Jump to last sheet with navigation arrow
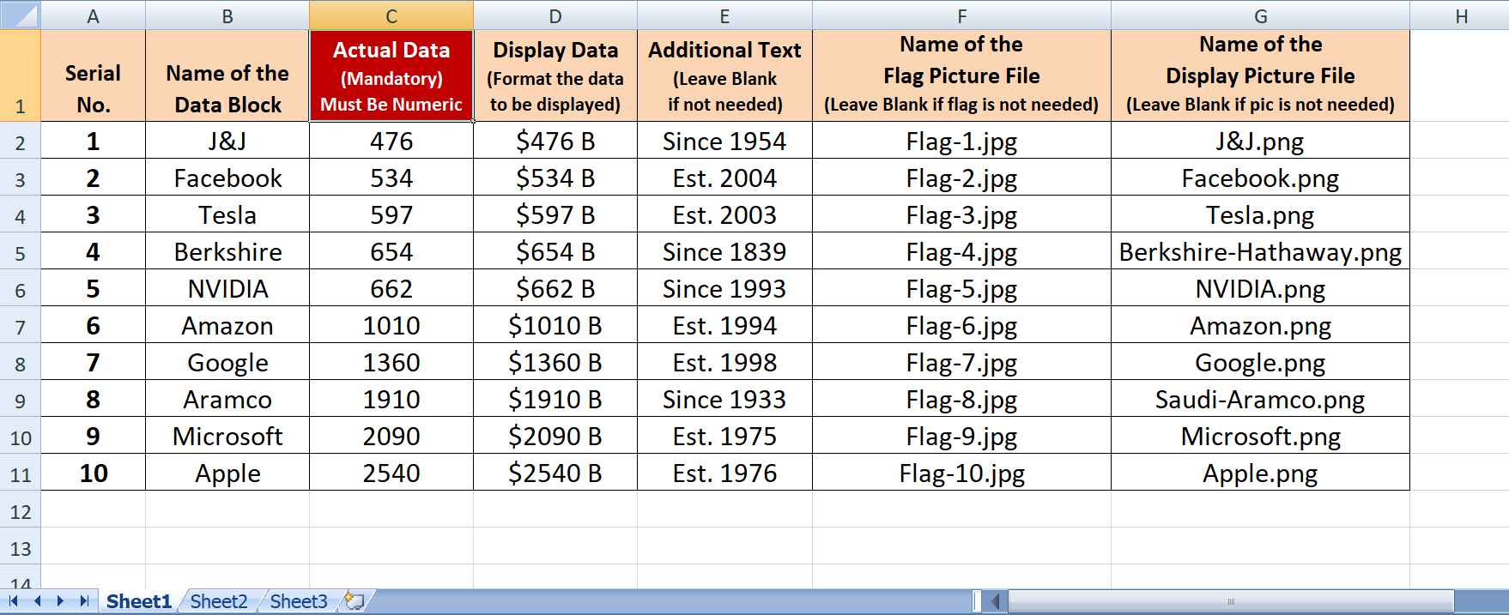1509x615 pixels. point(84,601)
